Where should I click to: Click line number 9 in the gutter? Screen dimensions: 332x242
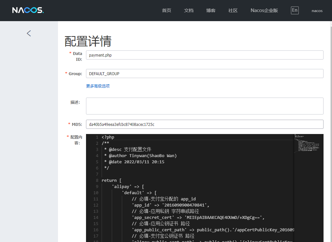[x=97, y=186]
